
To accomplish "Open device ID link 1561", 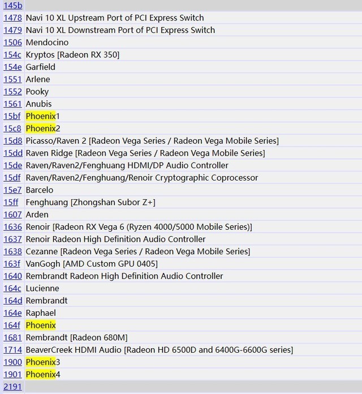I will click(x=12, y=104).
